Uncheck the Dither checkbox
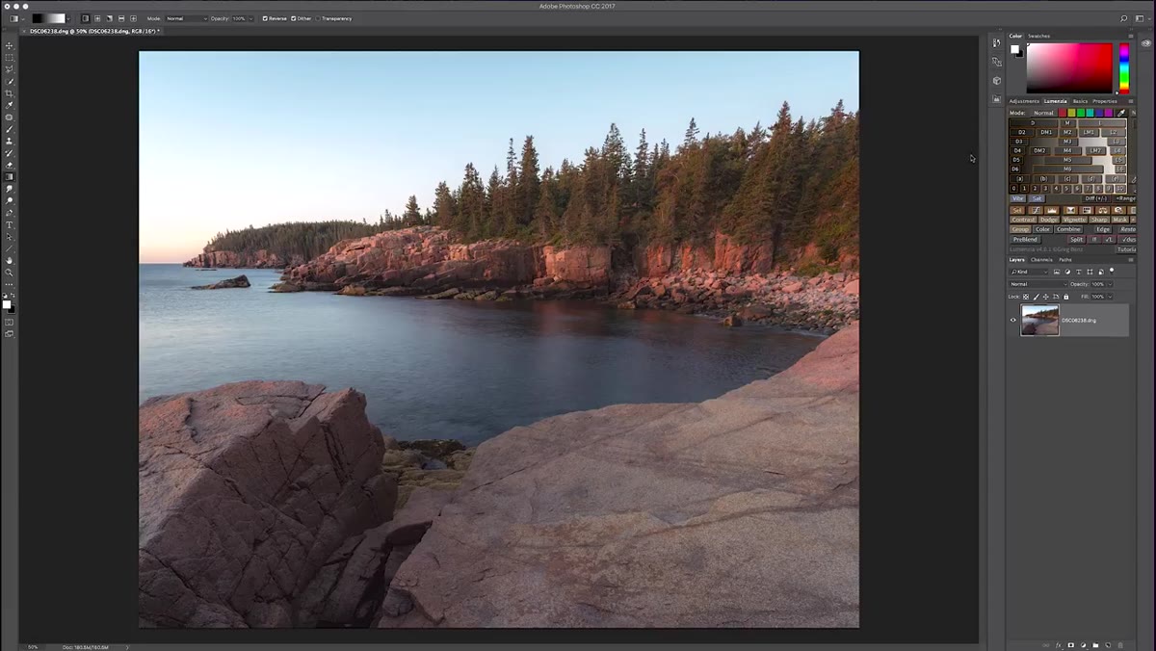The width and height of the screenshot is (1156, 651). coord(293,18)
